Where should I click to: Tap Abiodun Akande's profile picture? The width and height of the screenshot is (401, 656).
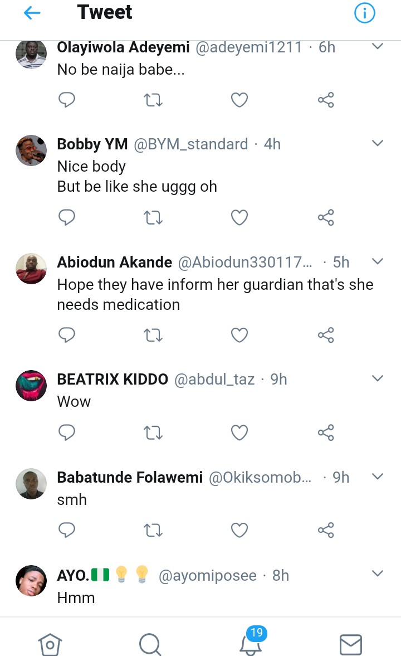(x=31, y=269)
